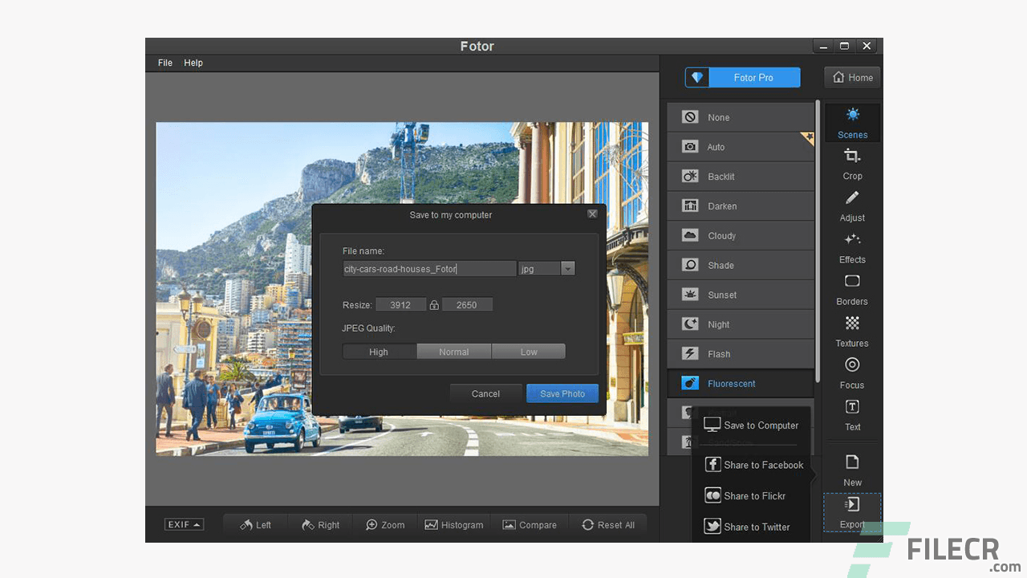Image resolution: width=1027 pixels, height=578 pixels.
Task: Open the Text tool
Action: point(852,416)
